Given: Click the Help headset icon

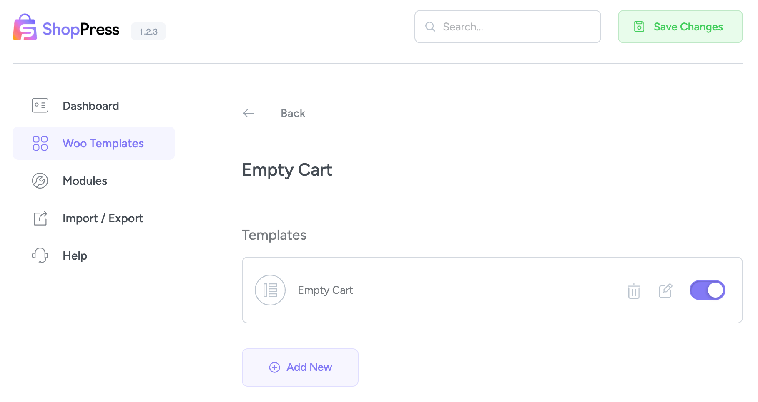Looking at the screenshot, I should pyautogui.click(x=40, y=256).
